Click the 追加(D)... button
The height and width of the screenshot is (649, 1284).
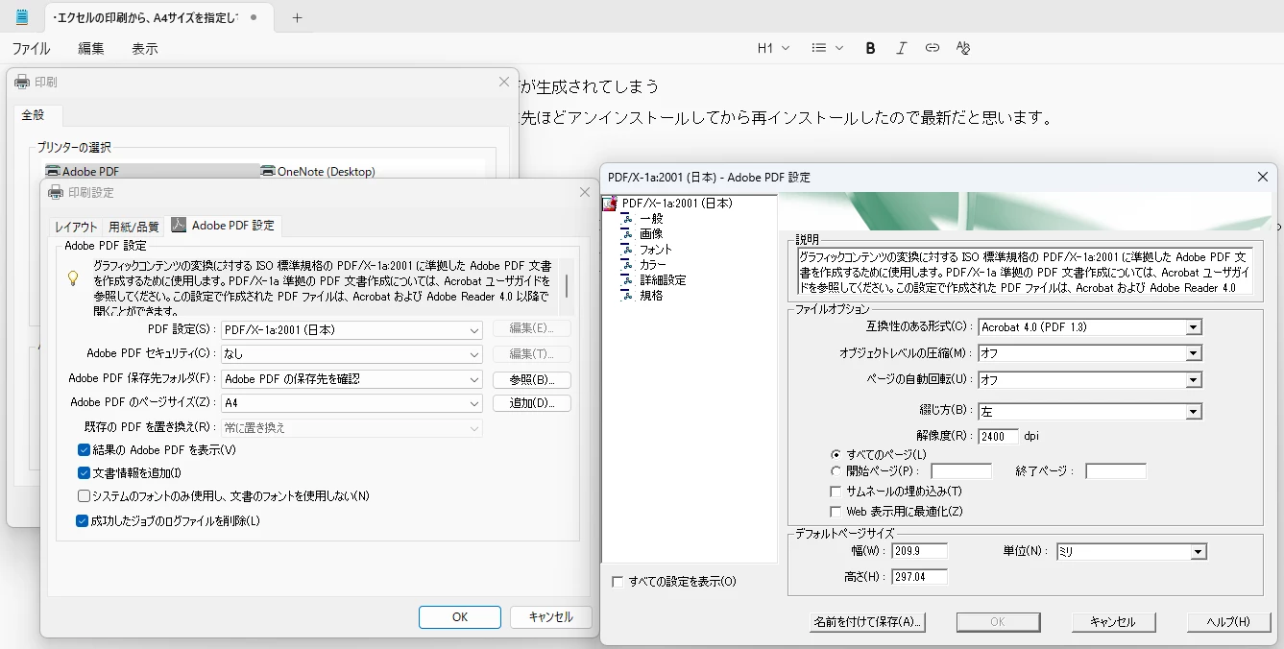pos(532,403)
